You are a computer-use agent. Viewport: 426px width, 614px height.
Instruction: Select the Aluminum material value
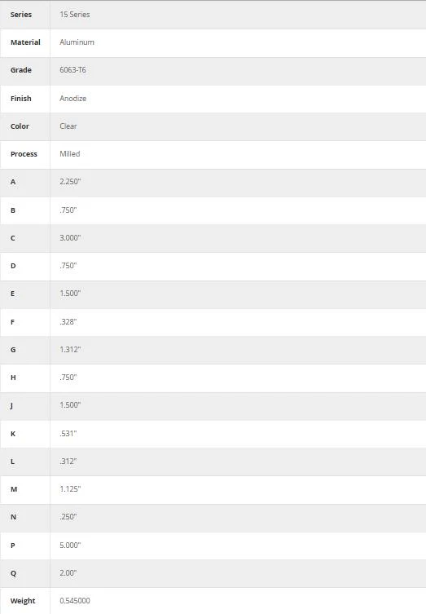(x=77, y=42)
